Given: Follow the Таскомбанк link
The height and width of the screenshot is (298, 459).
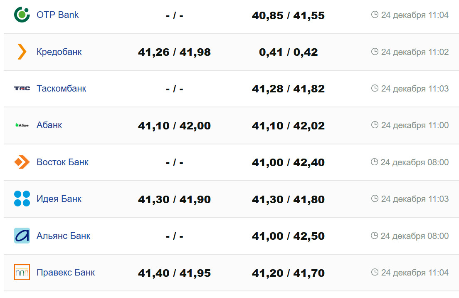Looking at the screenshot, I should click(x=61, y=89).
